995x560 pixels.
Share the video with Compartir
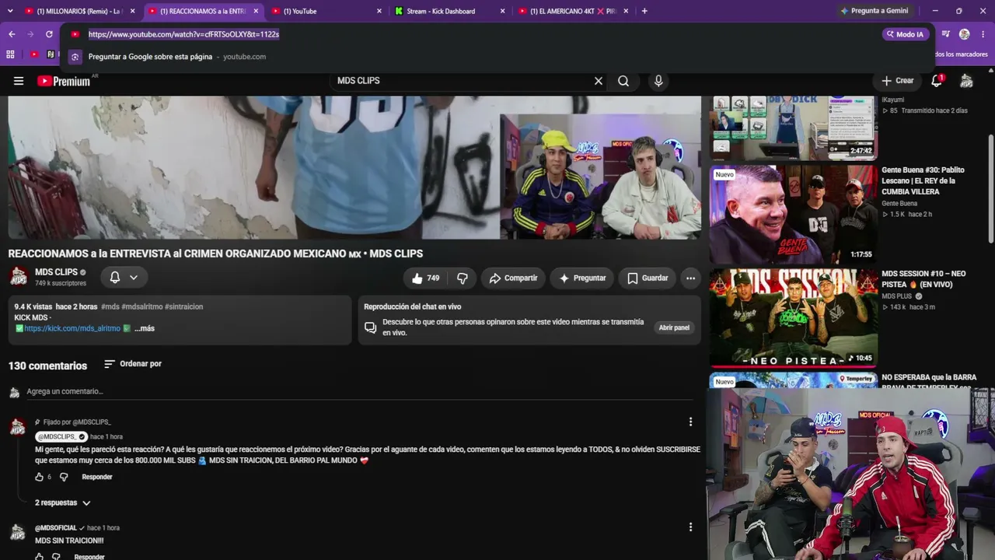[513, 278]
